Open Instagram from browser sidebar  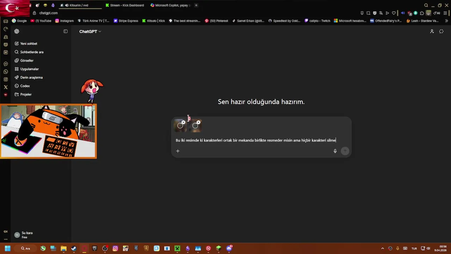point(5,79)
